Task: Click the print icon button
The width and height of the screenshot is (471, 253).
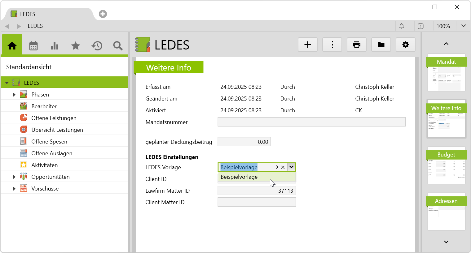Action: click(x=357, y=45)
